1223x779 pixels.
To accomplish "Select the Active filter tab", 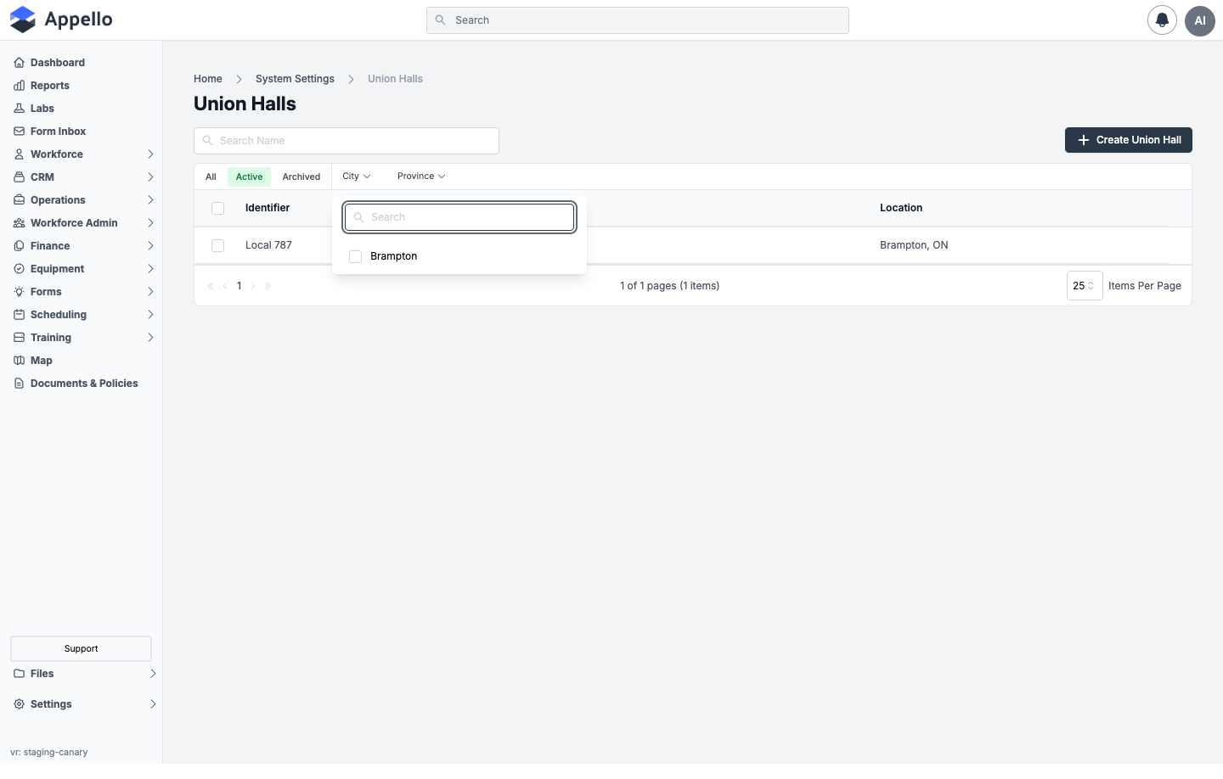I will [249, 177].
